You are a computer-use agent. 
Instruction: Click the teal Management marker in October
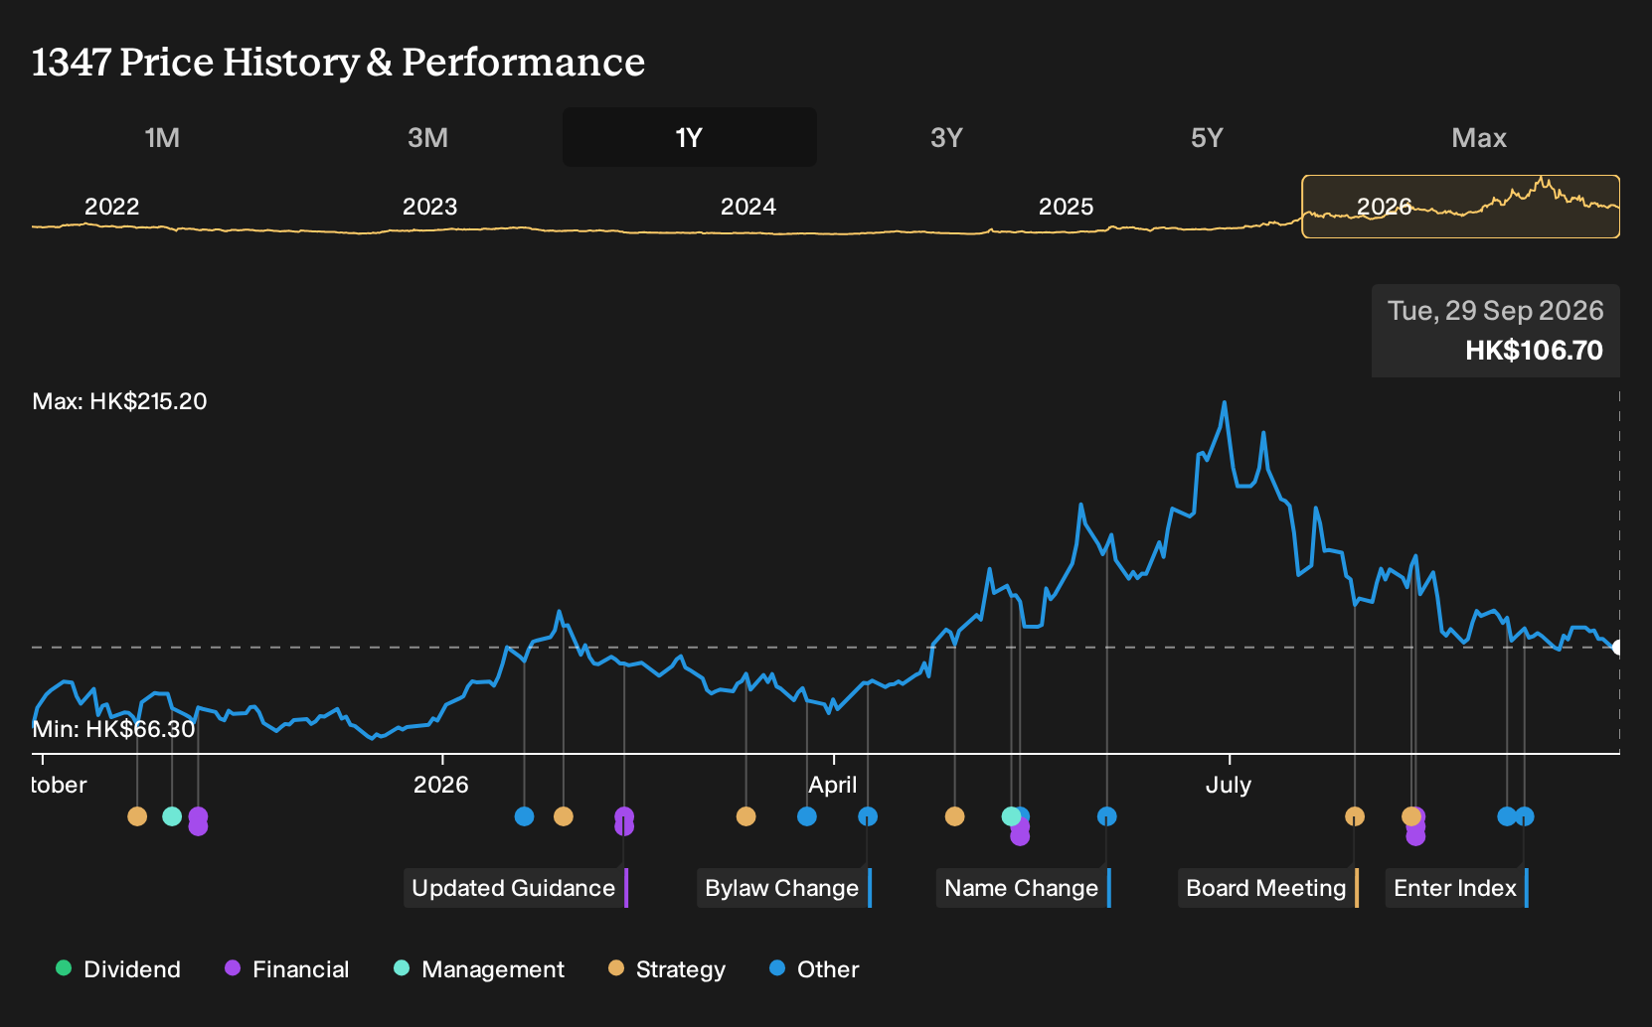coord(172,816)
